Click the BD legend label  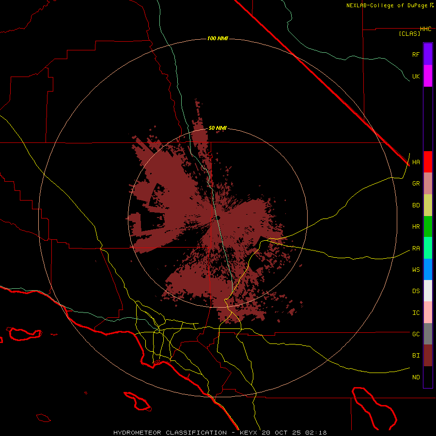(x=416, y=205)
